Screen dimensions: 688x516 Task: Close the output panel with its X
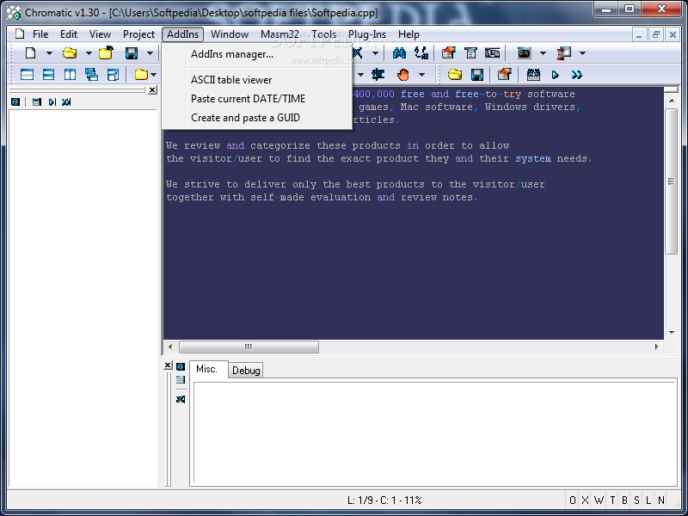(168, 365)
